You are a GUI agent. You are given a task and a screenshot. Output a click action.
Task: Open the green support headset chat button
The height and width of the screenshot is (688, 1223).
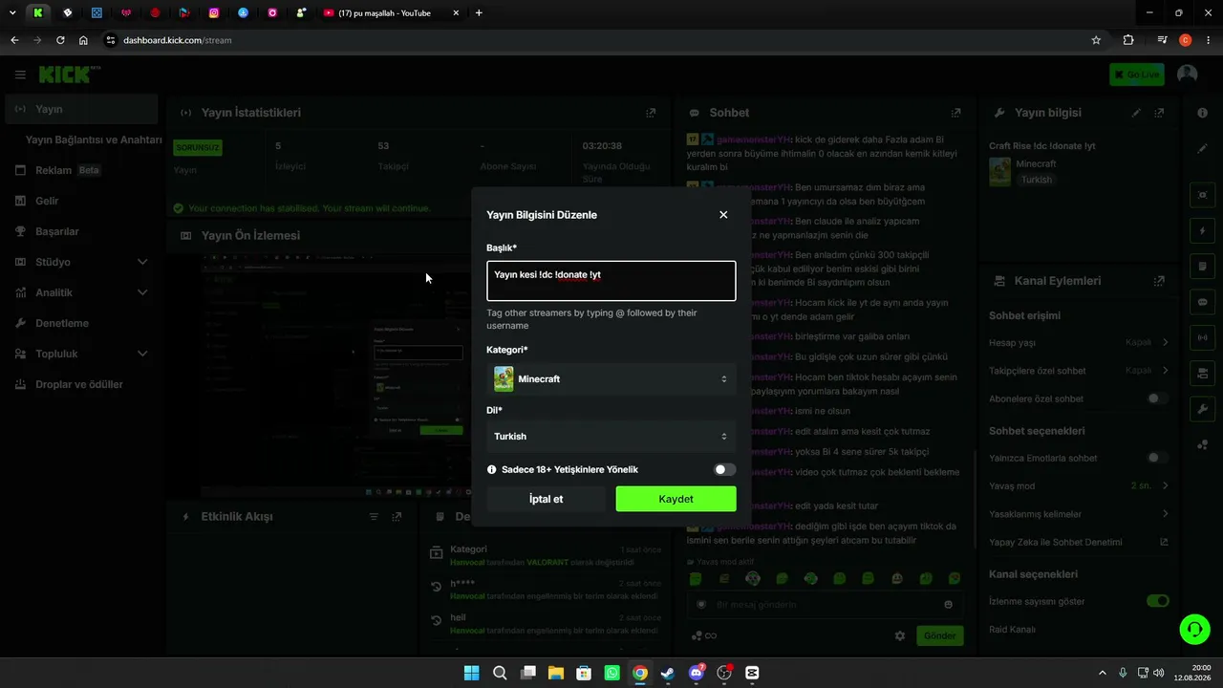(x=1194, y=628)
